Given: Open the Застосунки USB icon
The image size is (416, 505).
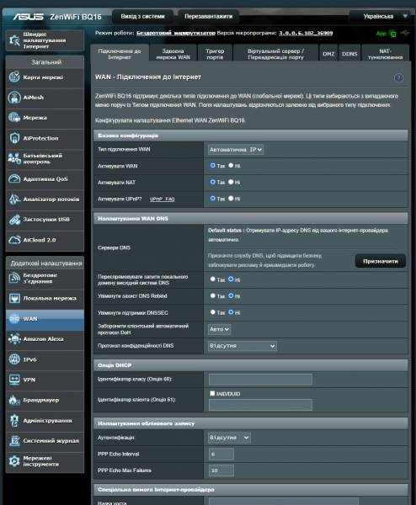Looking at the screenshot, I should [x=14, y=220].
